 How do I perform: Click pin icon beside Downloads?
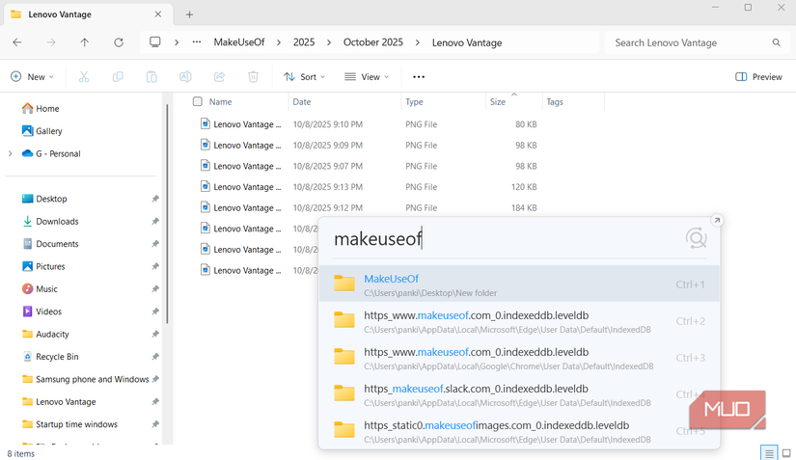[x=155, y=222]
